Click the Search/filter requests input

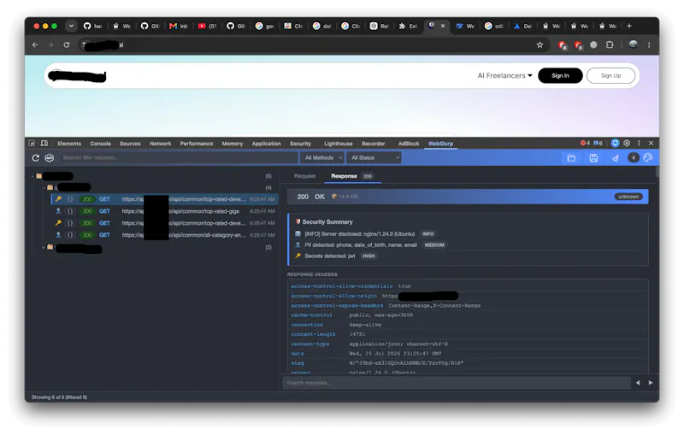pos(178,158)
